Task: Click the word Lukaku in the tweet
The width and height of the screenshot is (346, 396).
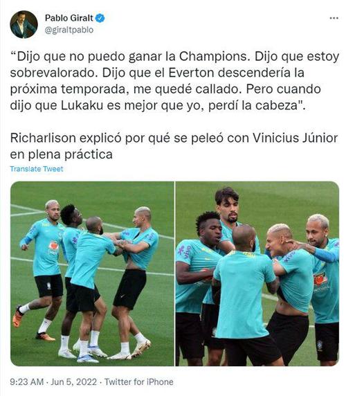Action: 82,105
